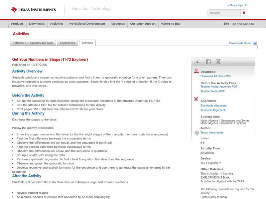Download All Files (ZIP)
The width and height of the screenshot is (266, 199).
[x=215, y=76]
